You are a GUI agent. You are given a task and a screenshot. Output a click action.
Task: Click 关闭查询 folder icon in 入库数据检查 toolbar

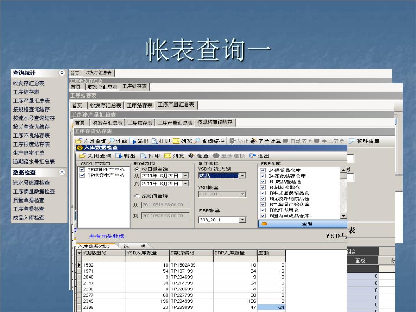(x=82, y=156)
